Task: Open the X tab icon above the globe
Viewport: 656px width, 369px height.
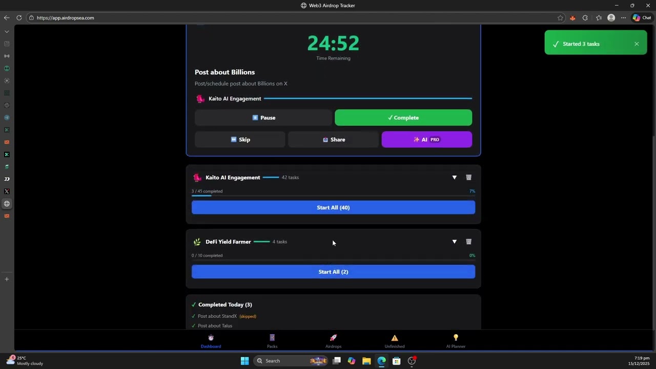Action: tap(7, 191)
